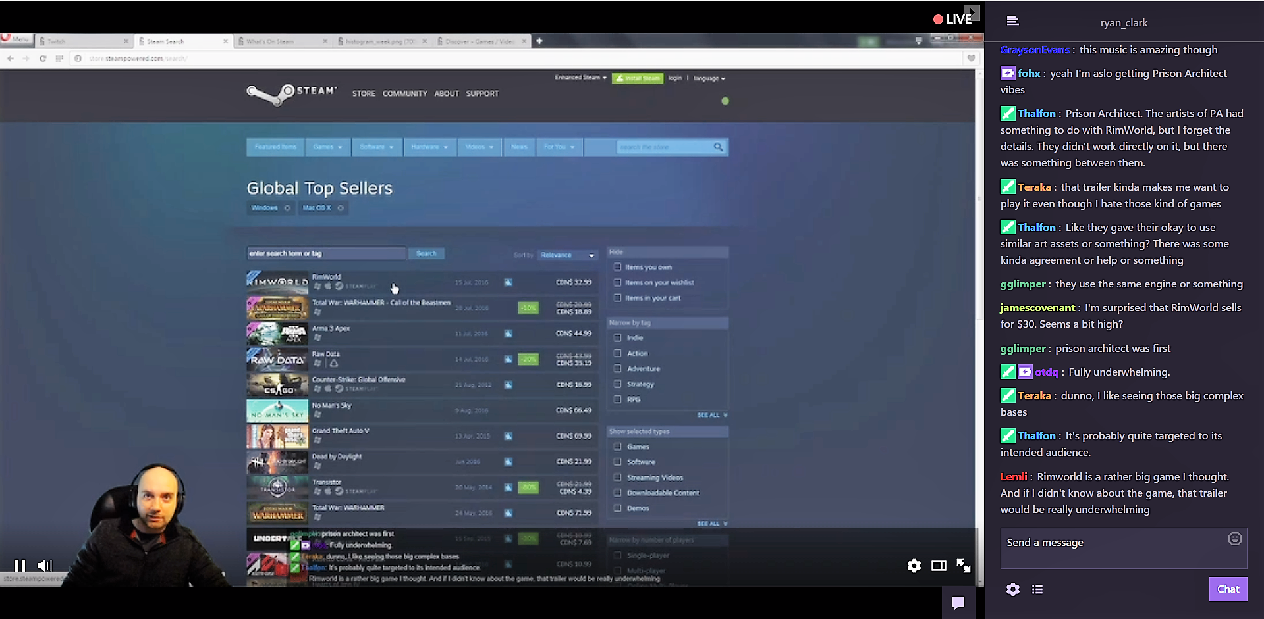Pause the live stream video
Screen dimensions: 1264x619
(20, 565)
